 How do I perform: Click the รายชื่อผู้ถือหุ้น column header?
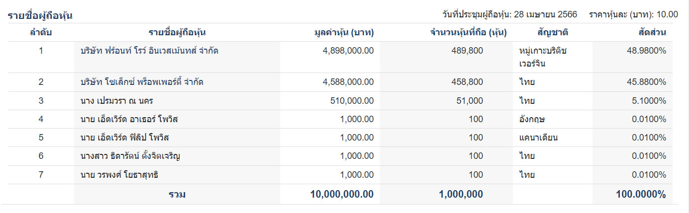click(177, 33)
